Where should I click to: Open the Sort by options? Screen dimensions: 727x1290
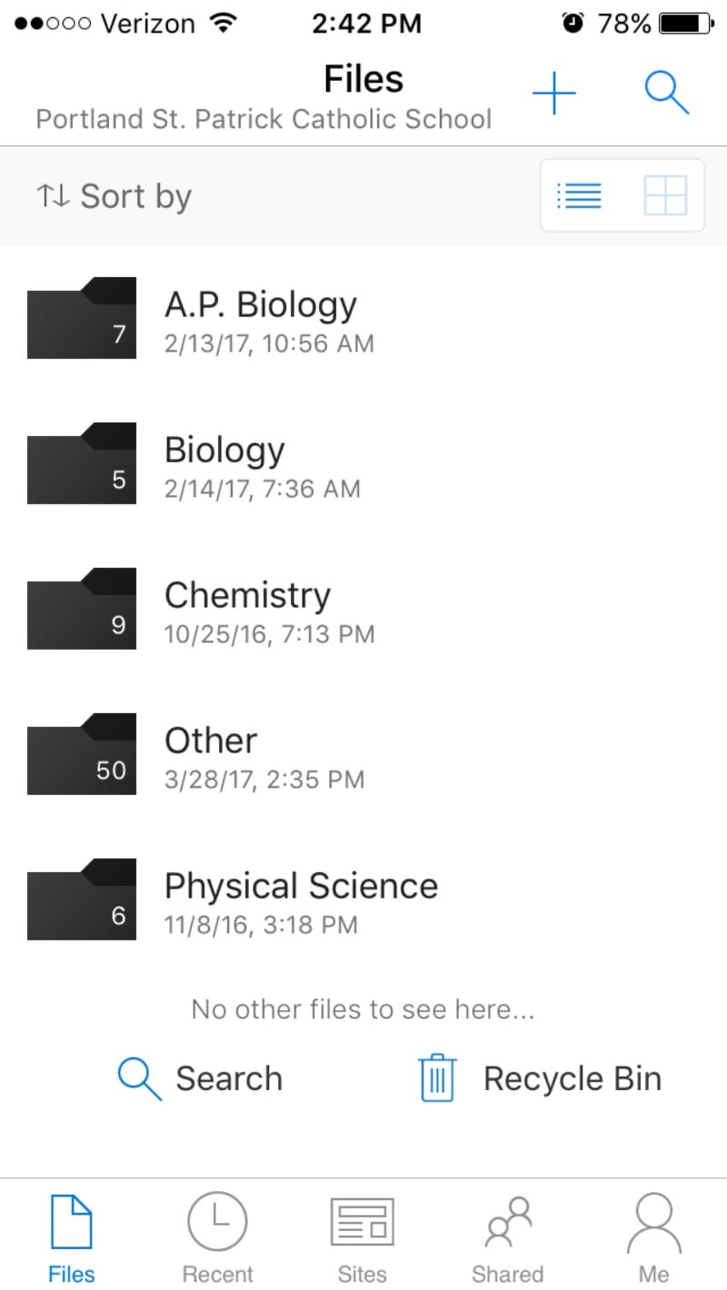[x=115, y=196]
